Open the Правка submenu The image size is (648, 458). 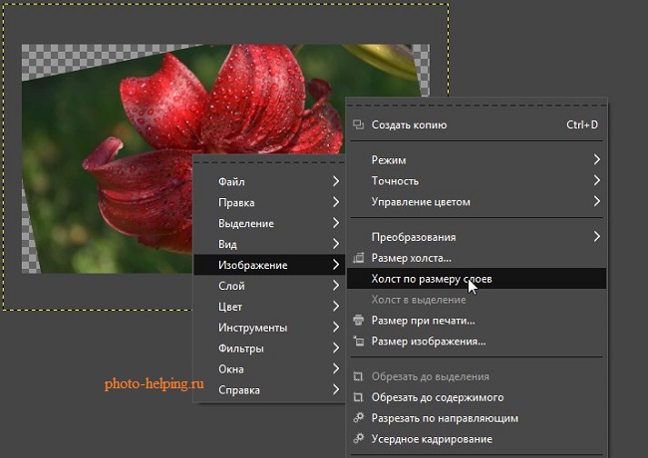click(x=269, y=202)
